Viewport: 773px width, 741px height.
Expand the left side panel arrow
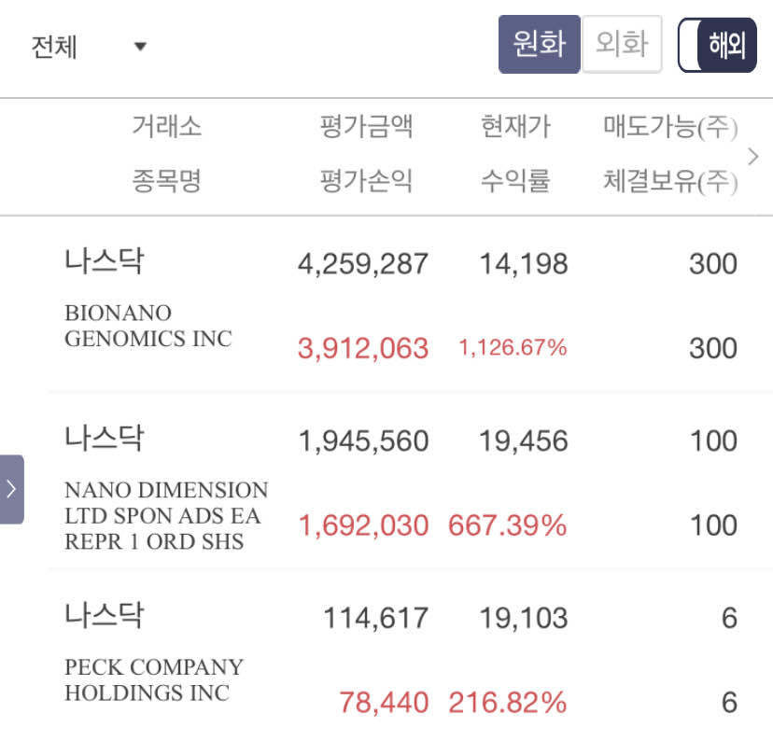pos(11,486)
